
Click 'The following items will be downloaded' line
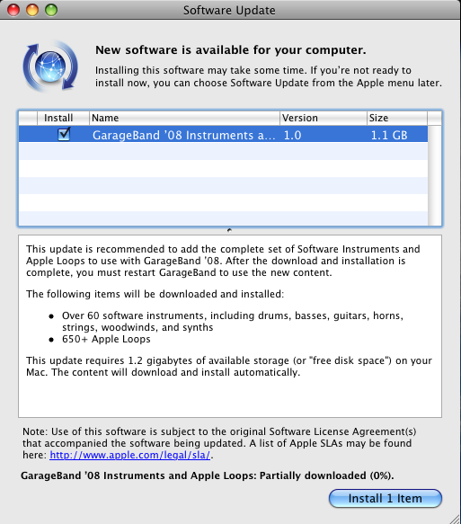[x=155, y=294]
